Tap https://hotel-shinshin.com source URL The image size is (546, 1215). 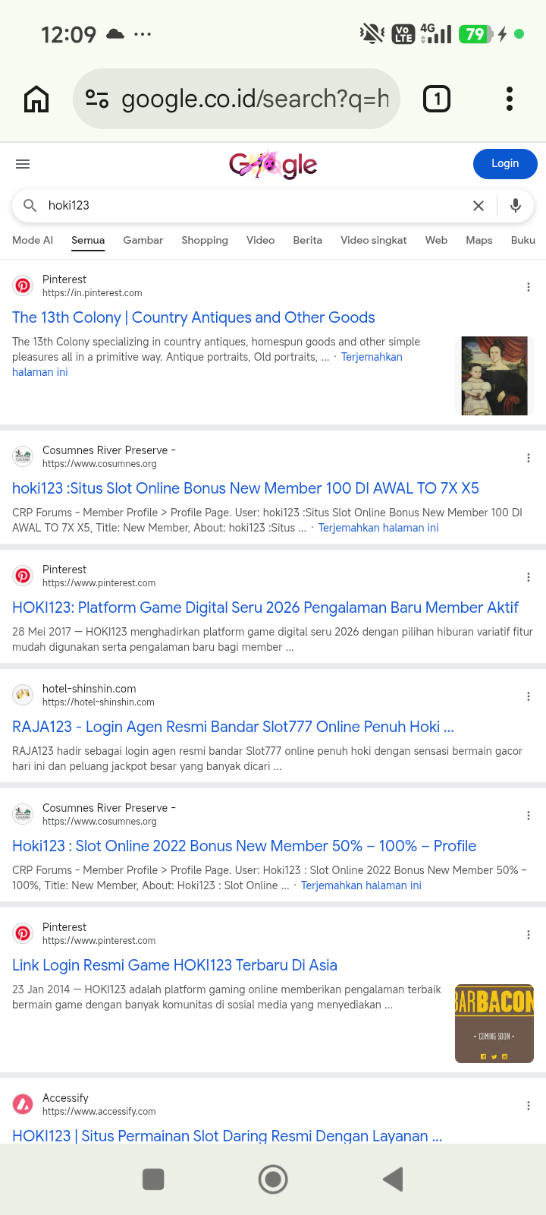point(99,702)
